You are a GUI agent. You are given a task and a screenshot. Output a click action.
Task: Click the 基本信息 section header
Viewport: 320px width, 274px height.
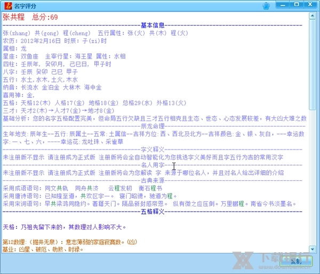[x=153, y=25]
